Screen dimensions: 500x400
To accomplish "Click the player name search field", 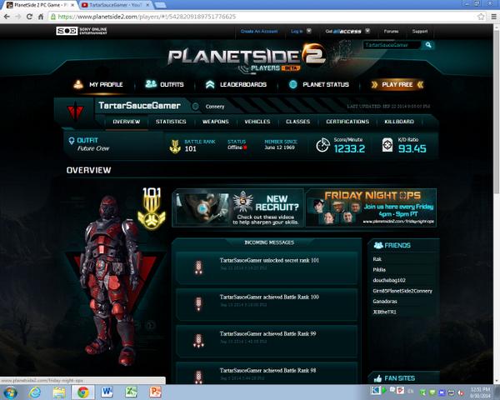I will click(x=392, y=45).
